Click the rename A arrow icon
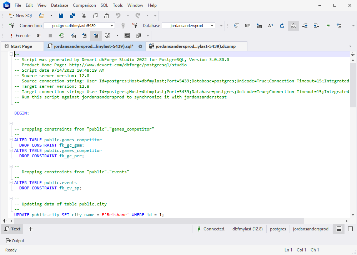The width and height of the screenshot is (357, 255). click(x=271, y=26)
